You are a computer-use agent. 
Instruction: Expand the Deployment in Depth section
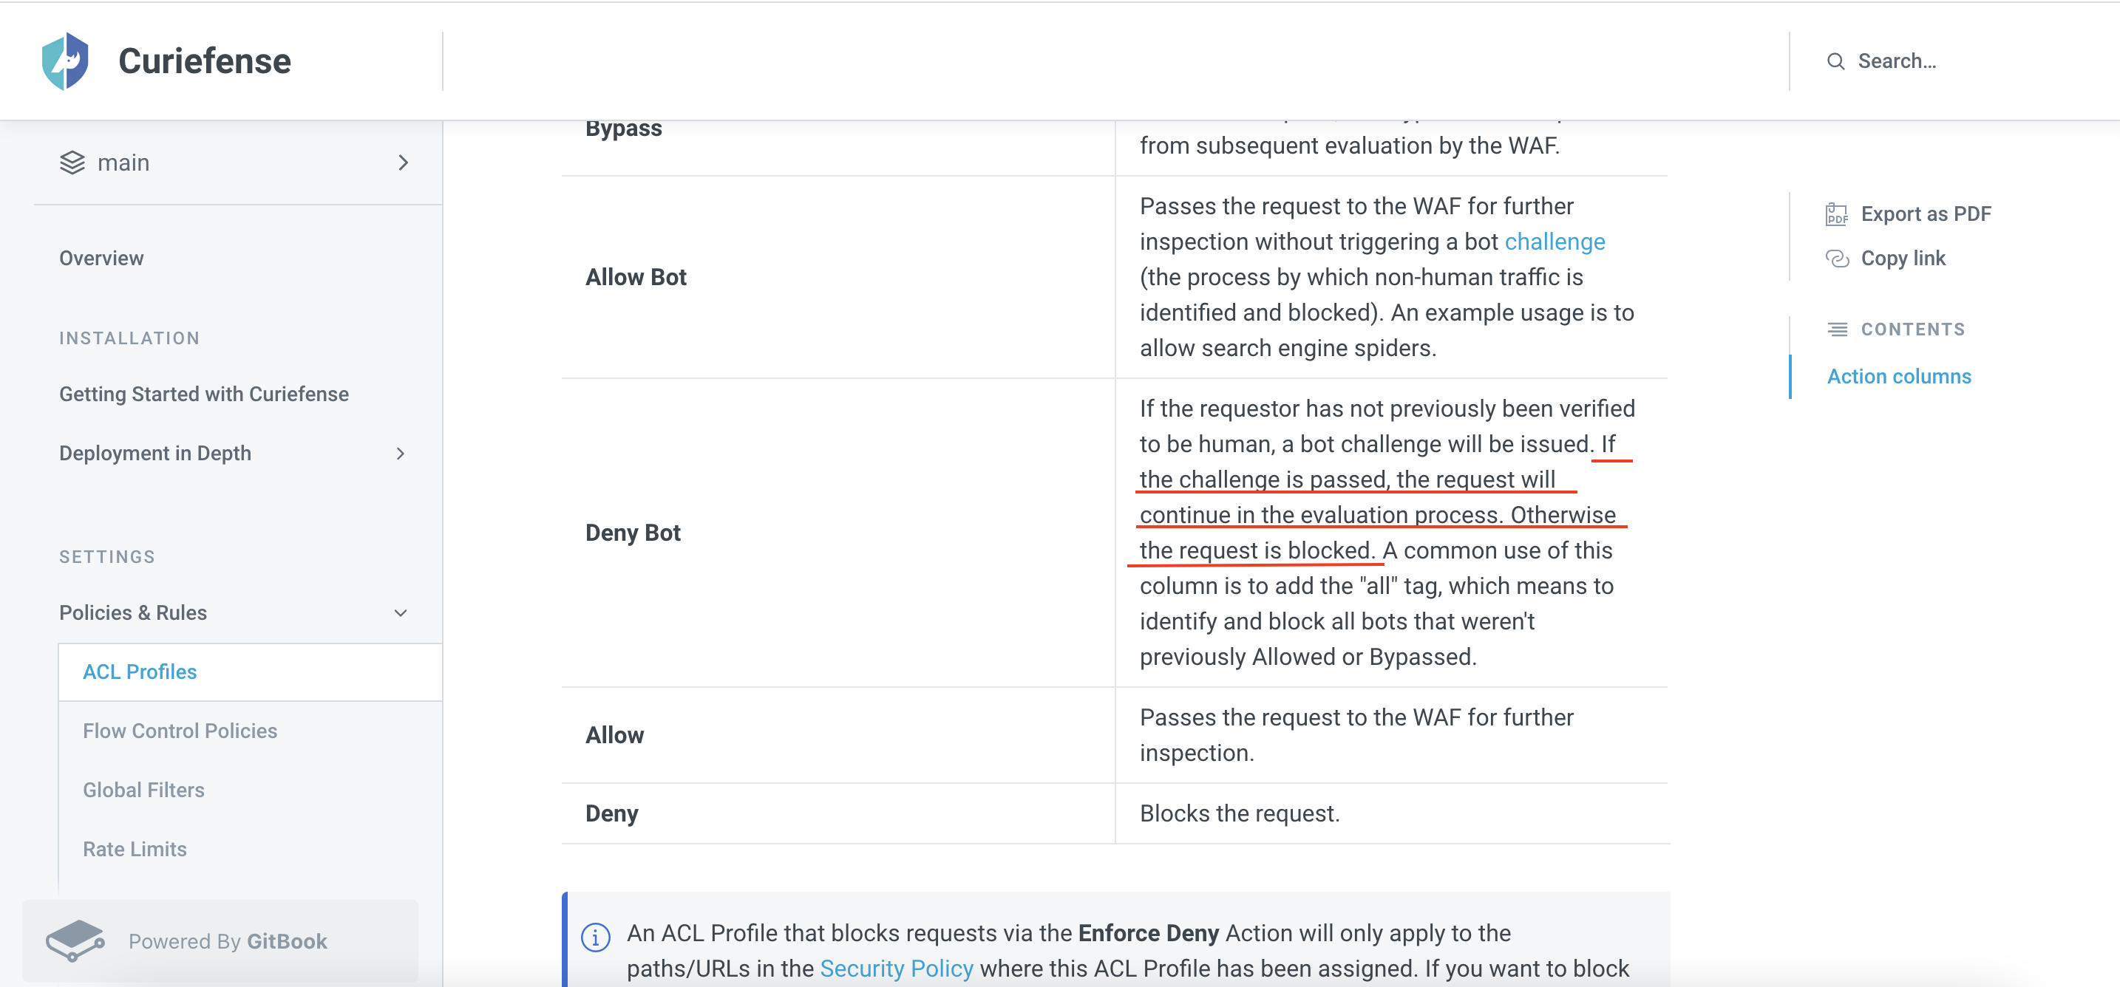pyautogui.click(x=401, y=453)
